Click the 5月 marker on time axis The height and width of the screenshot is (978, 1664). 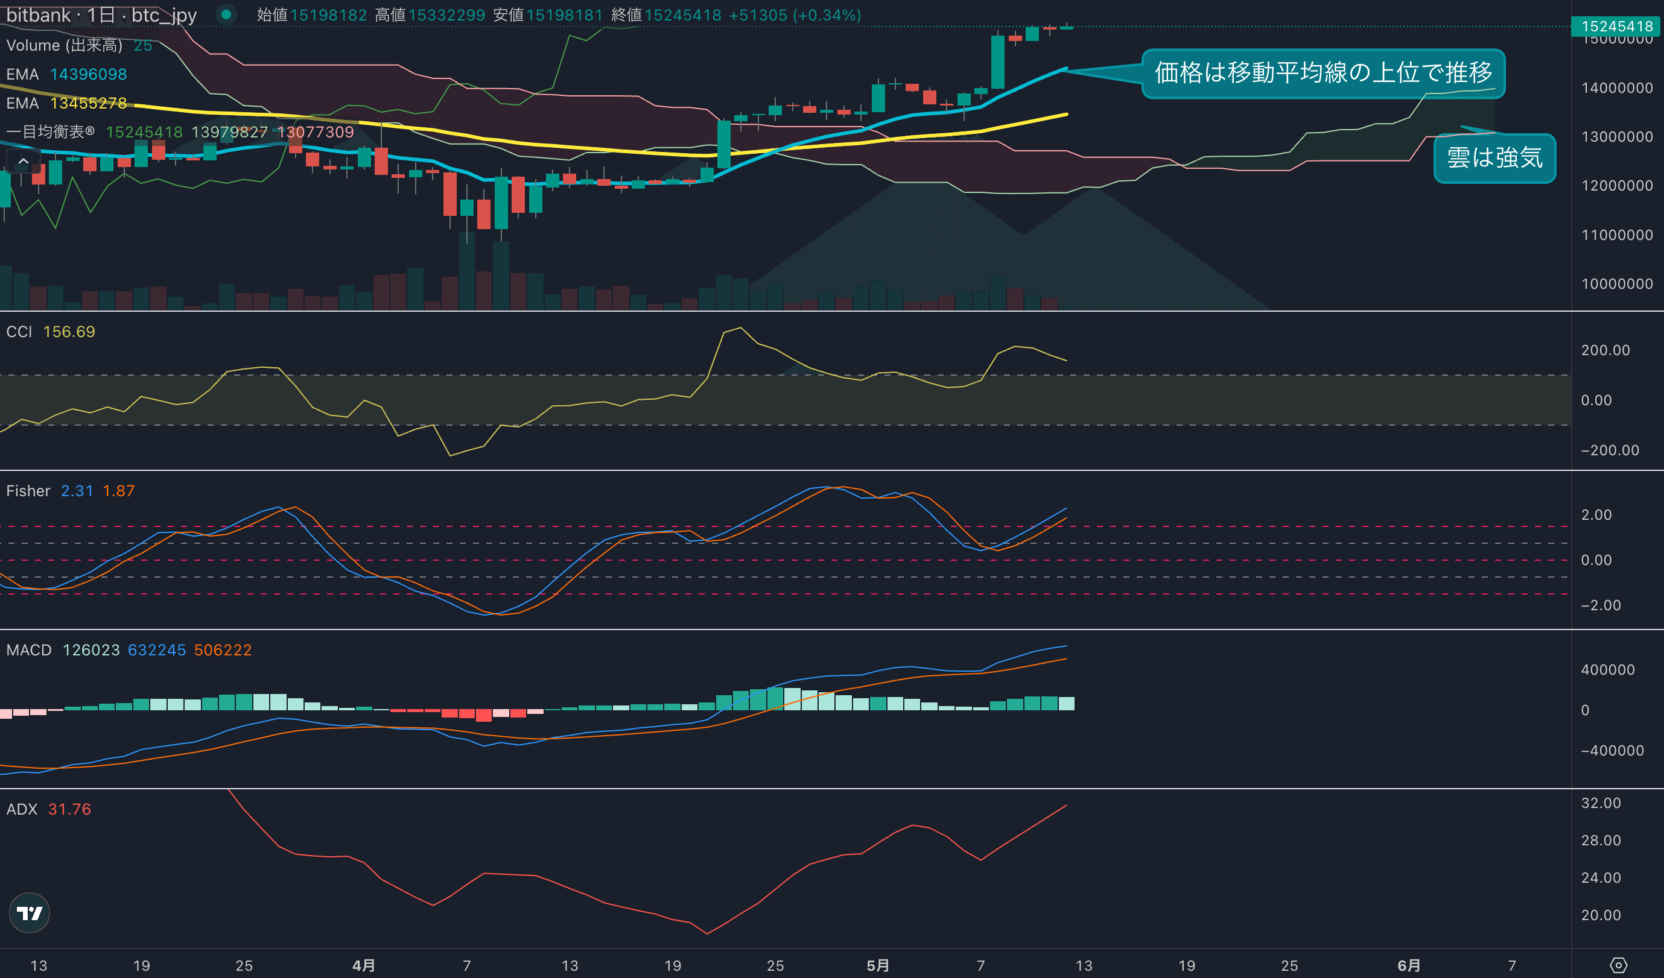pyautogui.click(x=878, y=965)
